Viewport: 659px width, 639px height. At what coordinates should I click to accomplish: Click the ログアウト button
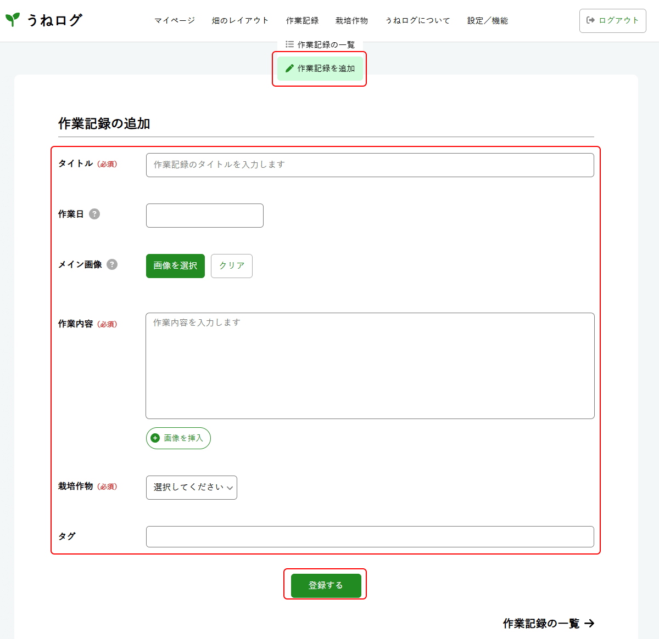tap(613, 21)
